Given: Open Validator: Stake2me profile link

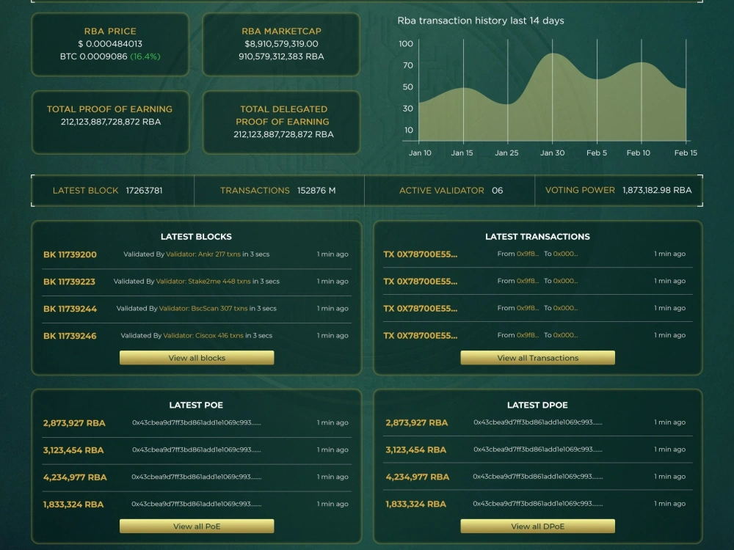Looking at the screenshot, I should tap(188, 281).
